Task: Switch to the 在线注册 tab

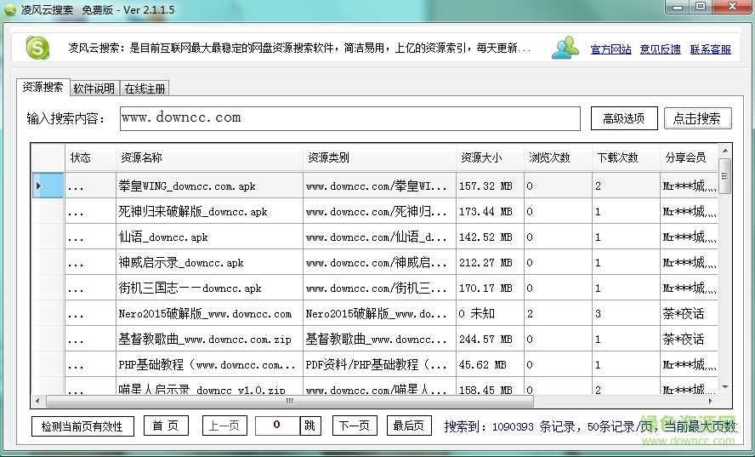Action: pos(145,89)
